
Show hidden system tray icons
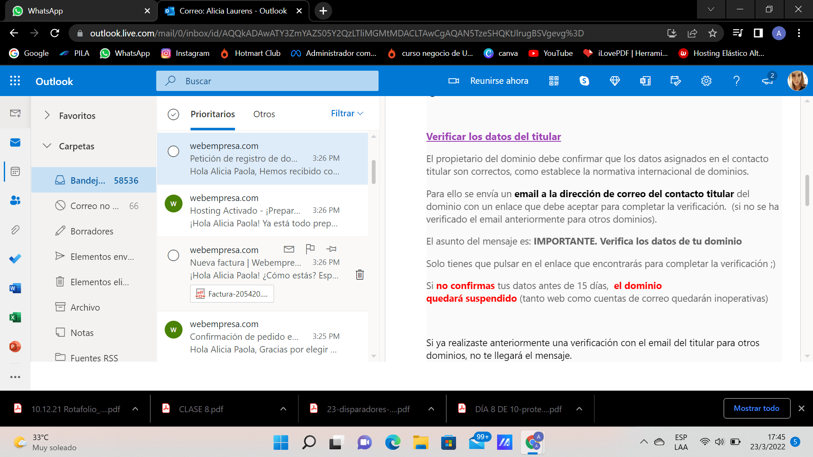pyautogui.click(x=644, y=442)
